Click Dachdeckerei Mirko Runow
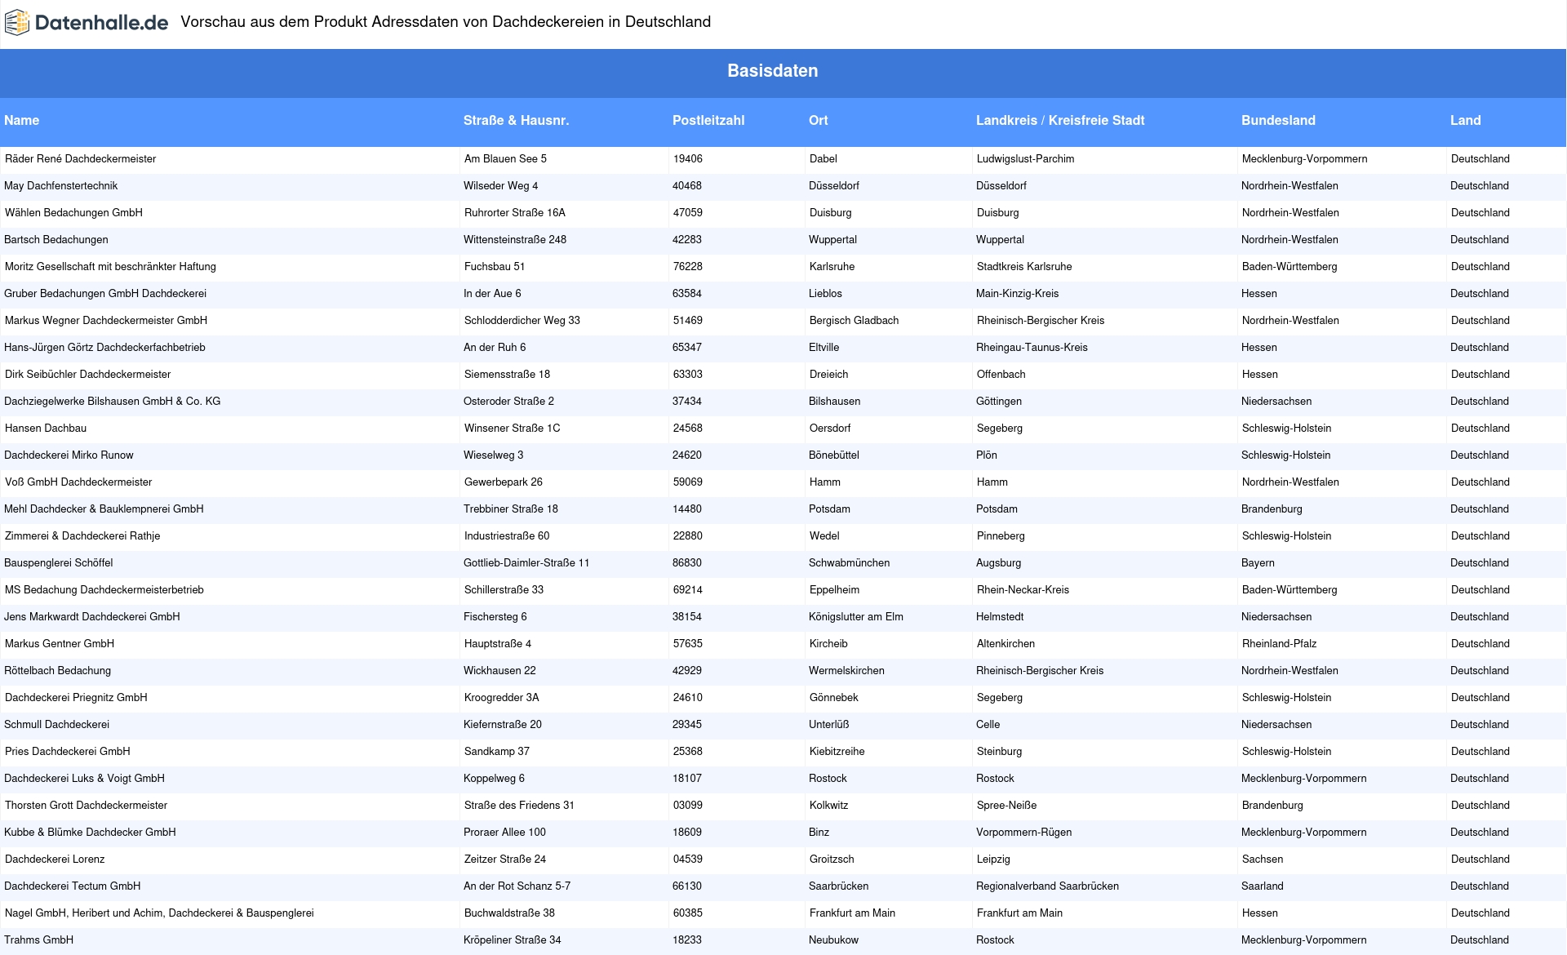 69,455
